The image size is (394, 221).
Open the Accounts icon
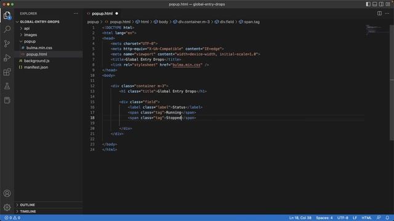(x=7, y=193)
